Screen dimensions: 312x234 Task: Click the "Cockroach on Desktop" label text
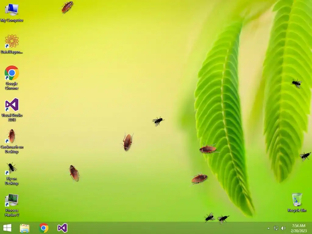(12, 149)
